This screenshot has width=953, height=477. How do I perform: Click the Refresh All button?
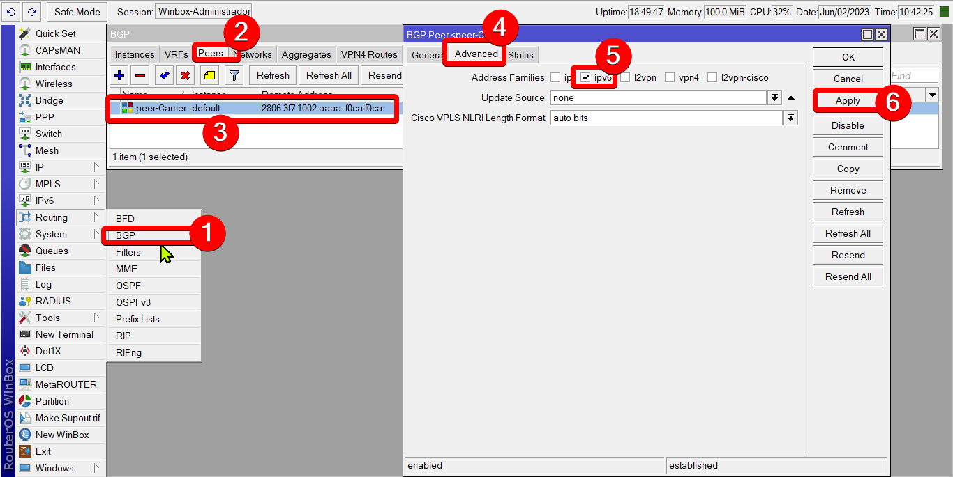coord(847,233)
